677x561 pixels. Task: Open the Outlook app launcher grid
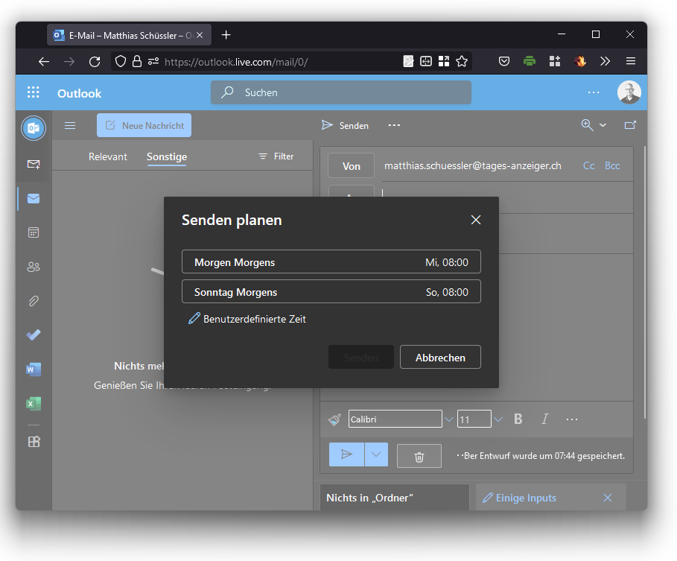(34, 92)
